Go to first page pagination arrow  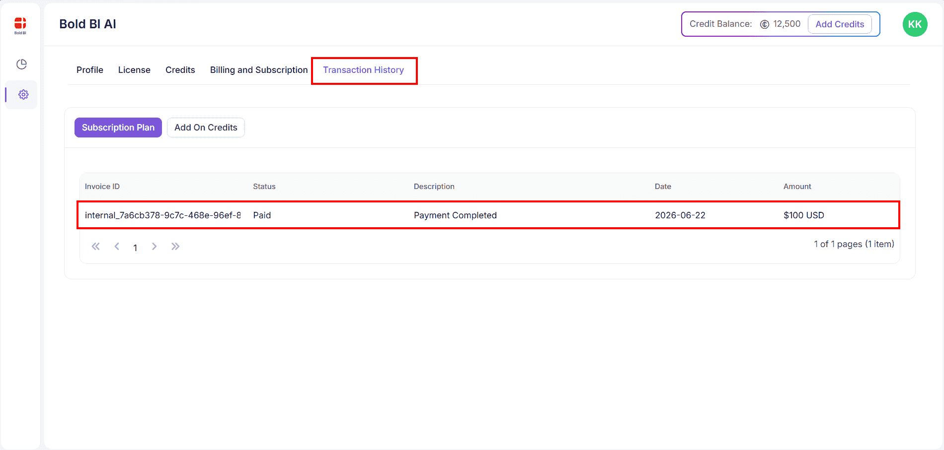pos(96,247)
